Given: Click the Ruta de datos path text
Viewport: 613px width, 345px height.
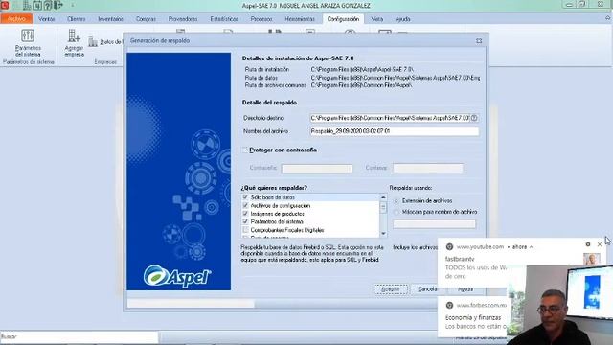Looking at the screenshot, I should pos(396,78).
